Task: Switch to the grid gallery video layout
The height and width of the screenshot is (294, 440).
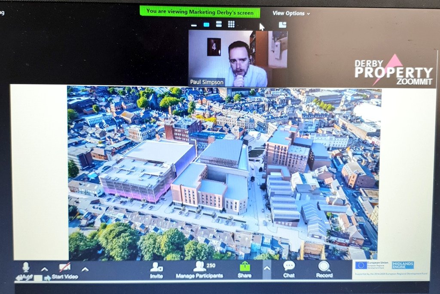Action: click(231, 24)
